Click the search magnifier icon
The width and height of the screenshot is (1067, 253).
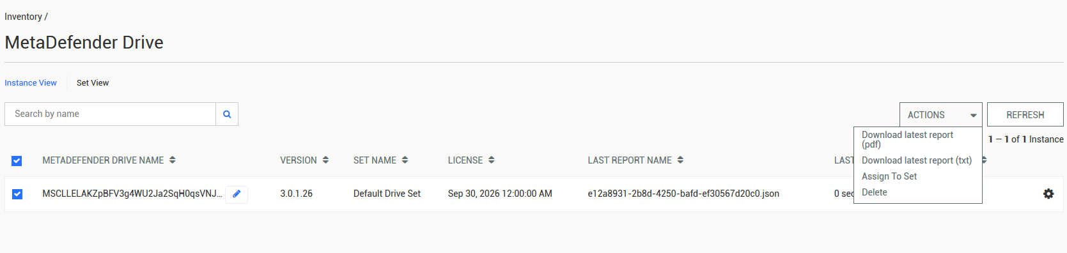227,114
